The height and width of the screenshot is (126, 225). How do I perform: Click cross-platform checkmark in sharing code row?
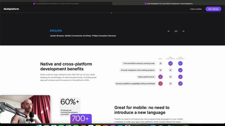click(x=170, y=63)
